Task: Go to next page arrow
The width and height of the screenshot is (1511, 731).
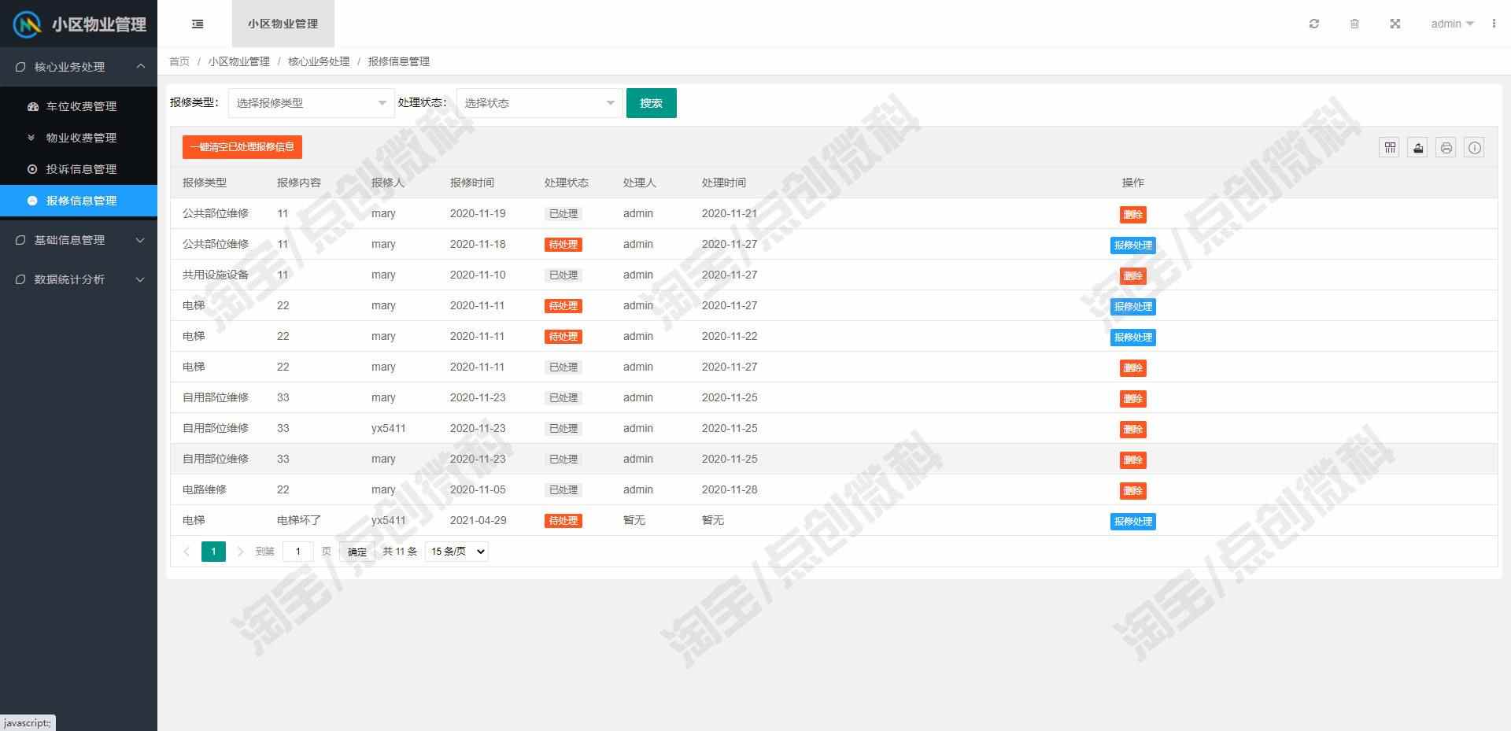Action: click(x=240, y=552)
